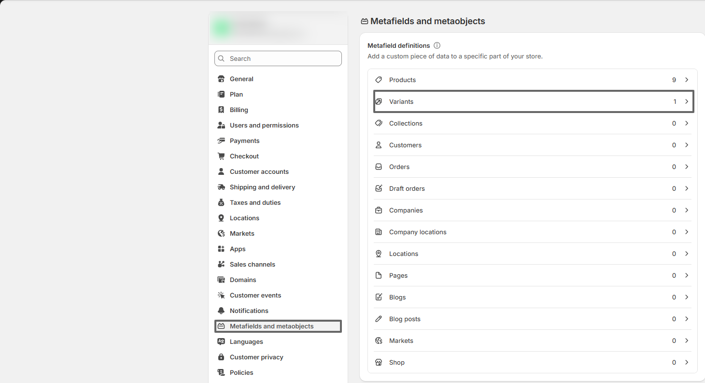
Task: Go to Taxes and duties settings
Action: pos(255,203)
